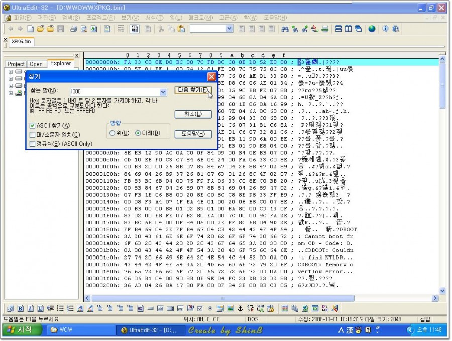Click the numbered list icon
This screenshot has width=452, height=341.
click(x=70, y=308)
